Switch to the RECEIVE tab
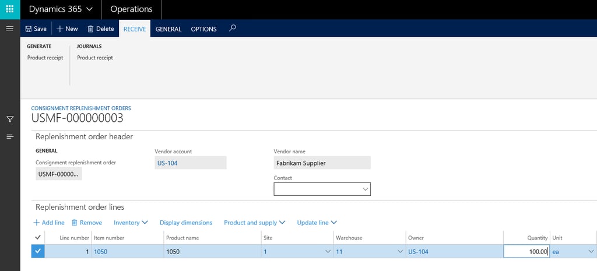 [135, 29]
